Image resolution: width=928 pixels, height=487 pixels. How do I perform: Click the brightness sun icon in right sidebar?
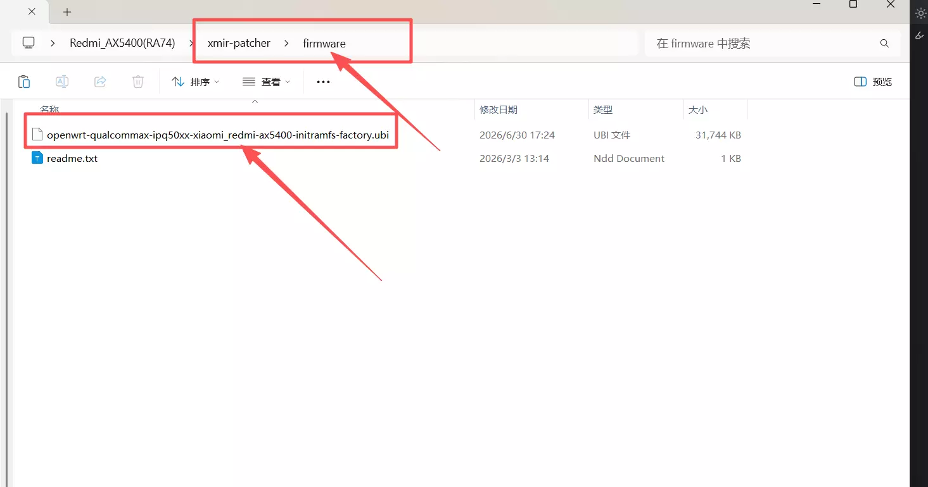click(x=921, y=13)
